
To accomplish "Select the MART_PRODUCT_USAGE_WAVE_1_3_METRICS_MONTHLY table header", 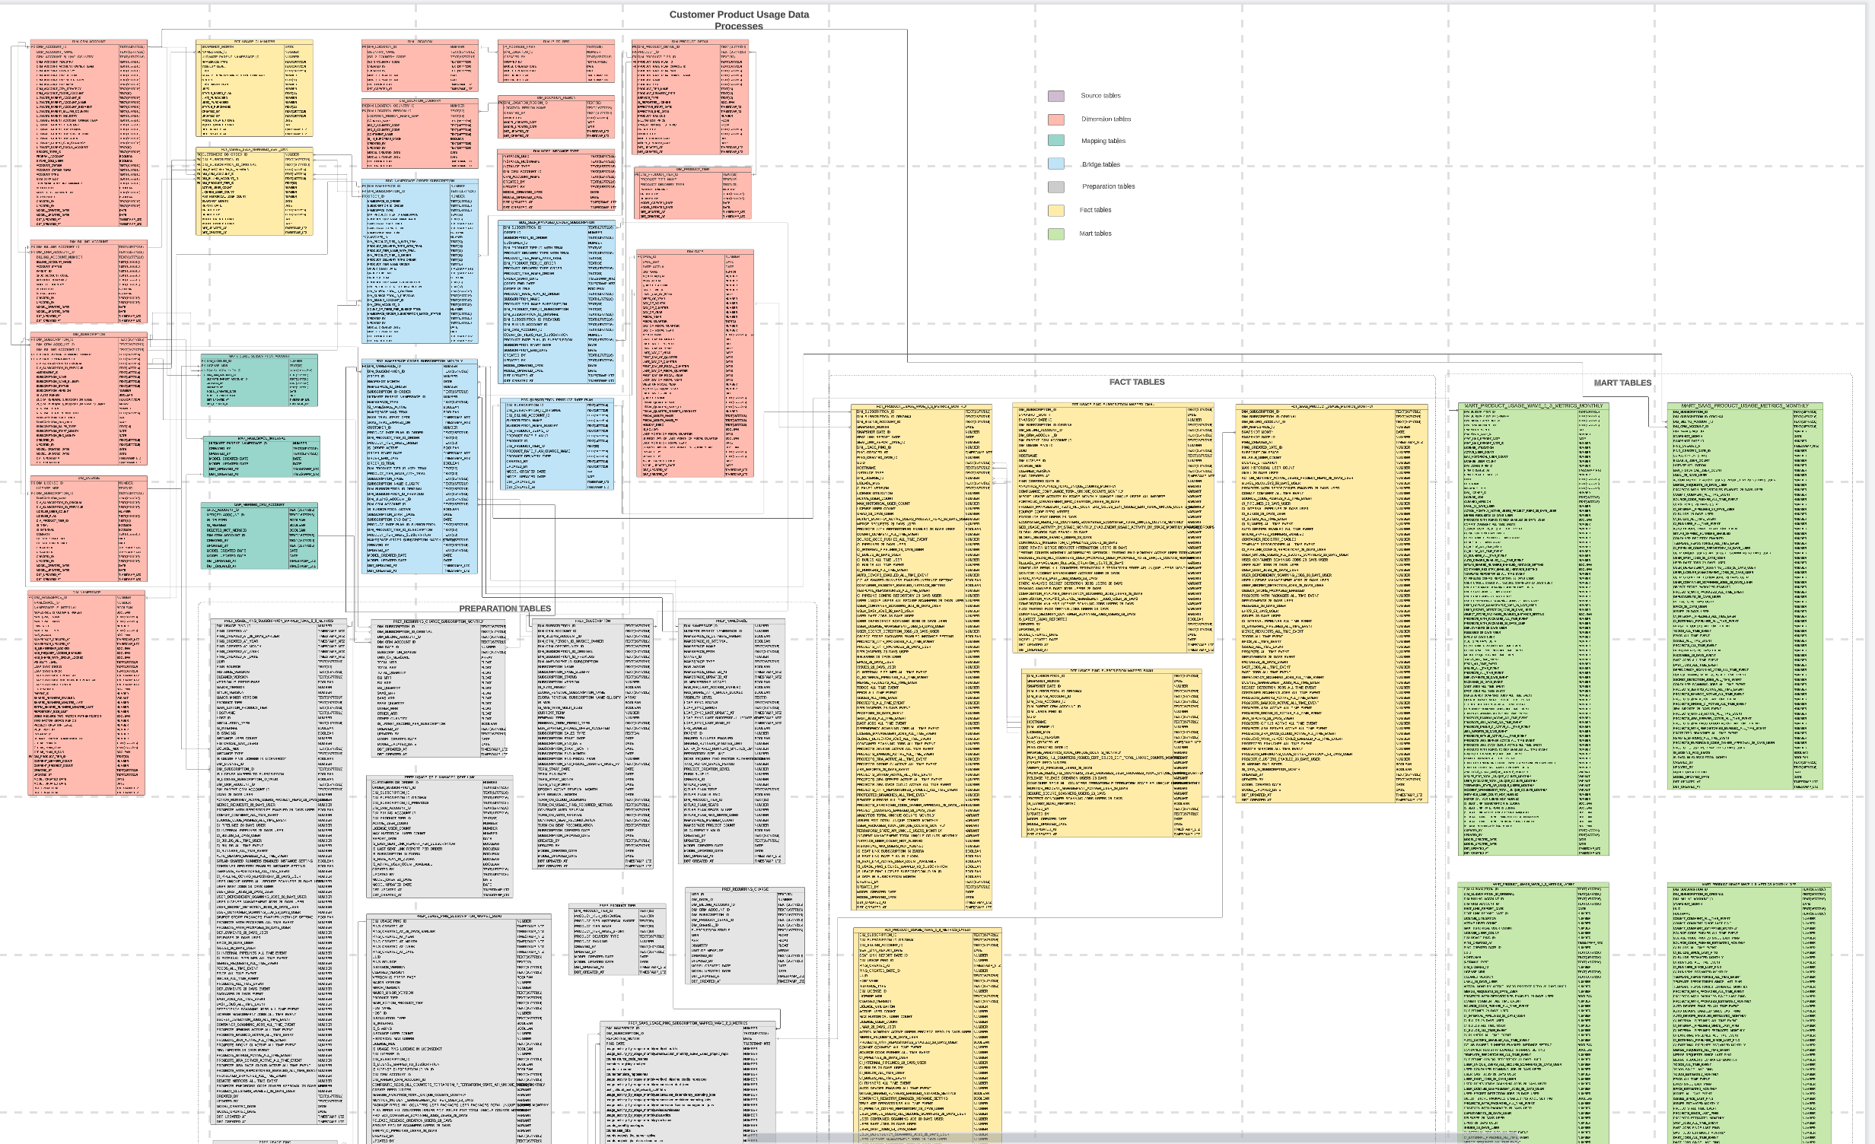I will (1533, 406).
